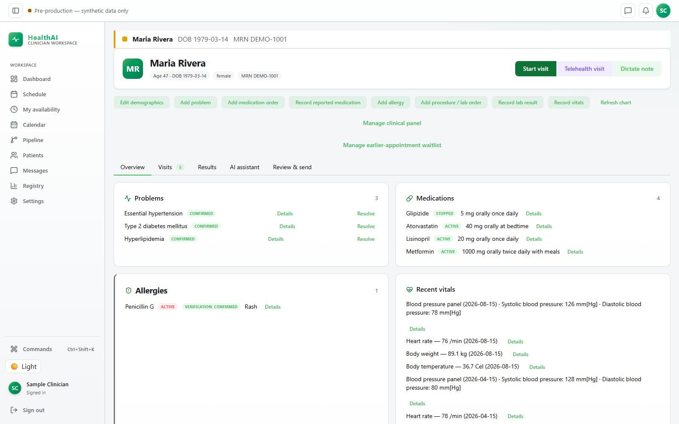Image resolution: width=679 pixels, height=424 pixels.
Task: Click the HealthAI logo icon
Action: click(16, 39)
